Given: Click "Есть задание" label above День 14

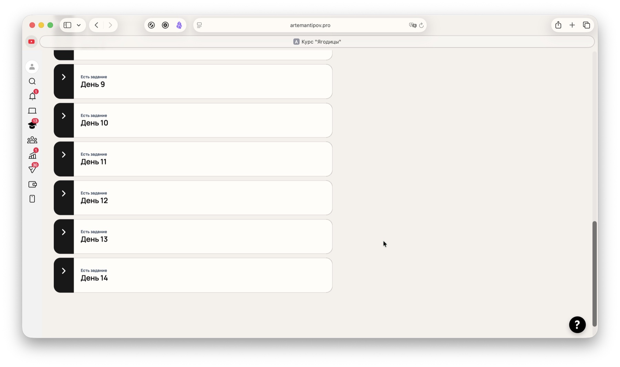Looking at the screenshot, I should point(94,271).
